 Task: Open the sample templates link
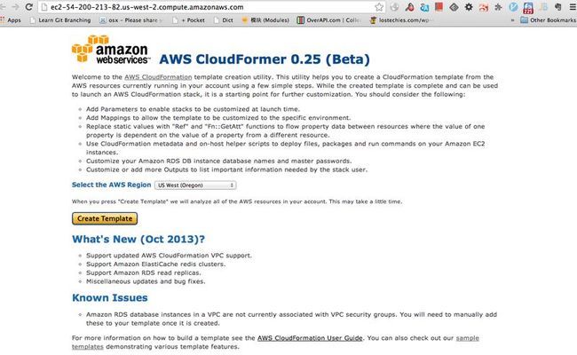275,342
